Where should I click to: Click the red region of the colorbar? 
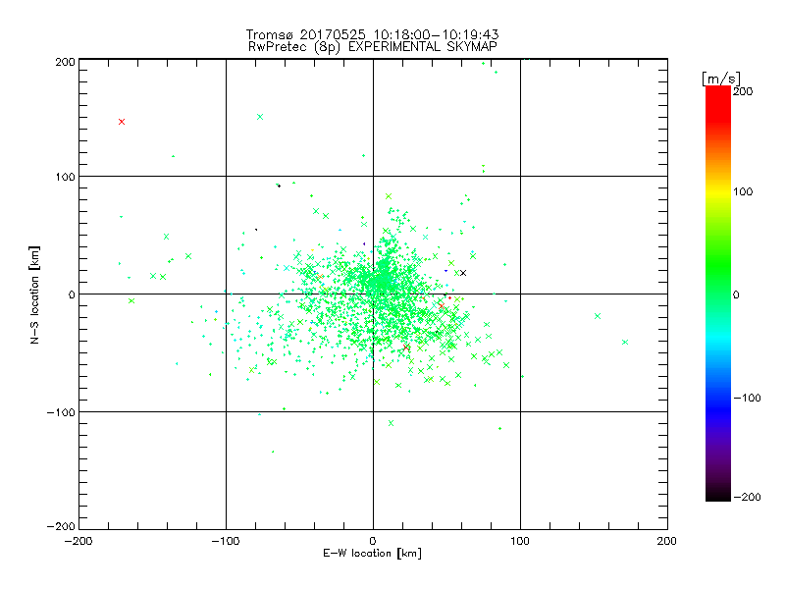(x=718, y=103)
